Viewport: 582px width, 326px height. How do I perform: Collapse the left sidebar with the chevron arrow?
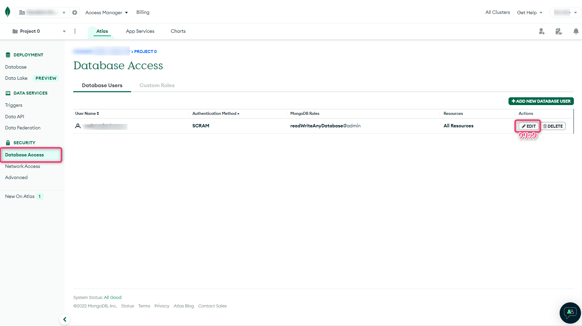pyautogui.click(x=65, y=319)
